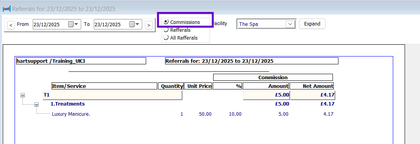Click the bed icon in the title bar
Screen dimensions: 420x144
(7, 9)
